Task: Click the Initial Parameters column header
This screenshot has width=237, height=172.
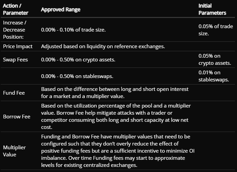Action: (x=212, y=9)
